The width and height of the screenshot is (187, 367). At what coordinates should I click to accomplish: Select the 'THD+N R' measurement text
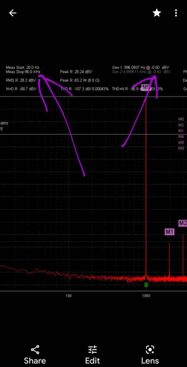pyautogui.click(x=137, y=89)
